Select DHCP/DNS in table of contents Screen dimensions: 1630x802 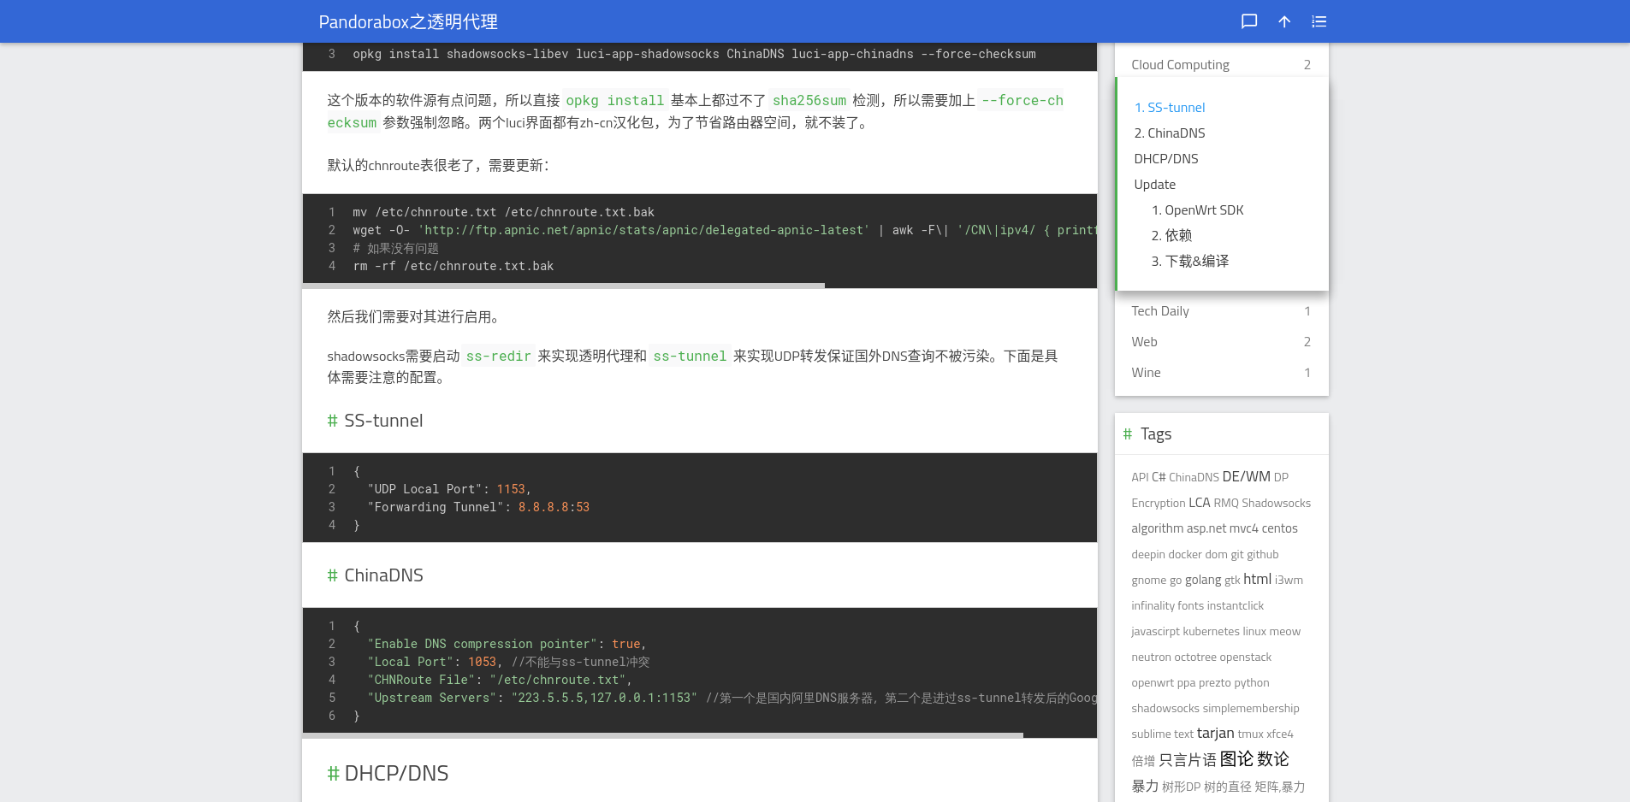(1165, 159)
